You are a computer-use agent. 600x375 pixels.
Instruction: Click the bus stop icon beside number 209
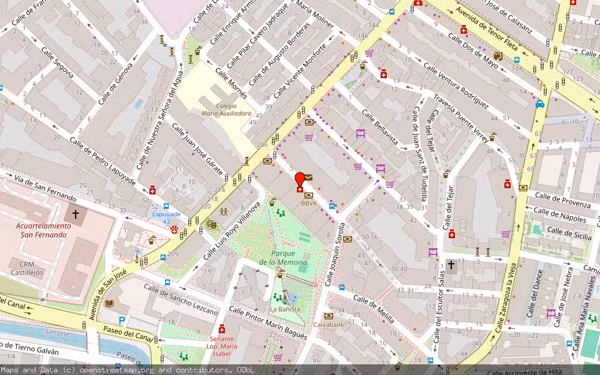click(x=163, y=257)
